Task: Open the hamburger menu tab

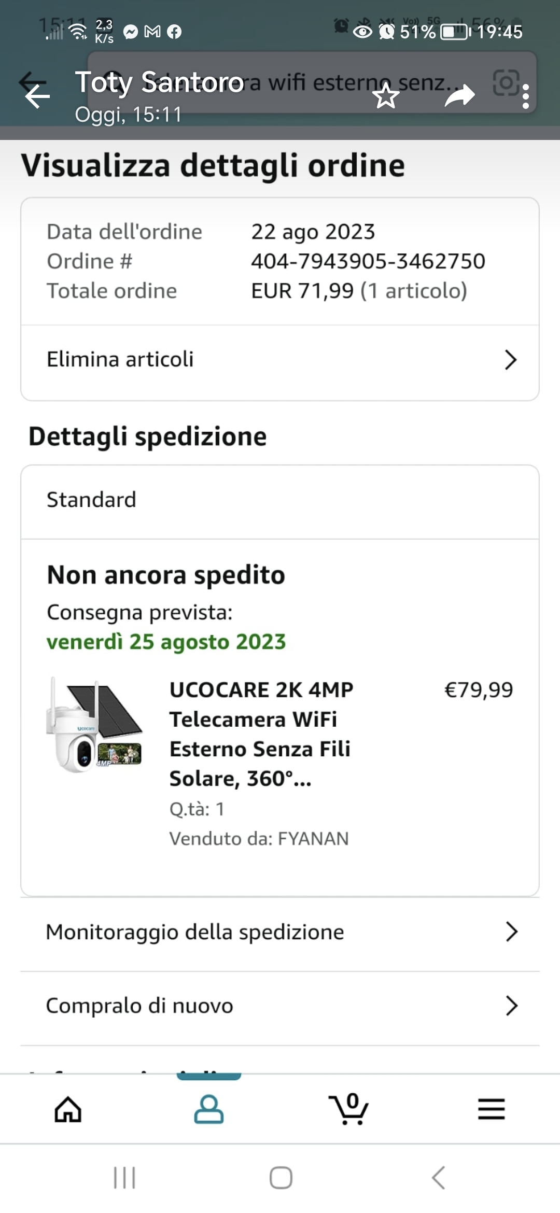Action: click(491, 1109)
